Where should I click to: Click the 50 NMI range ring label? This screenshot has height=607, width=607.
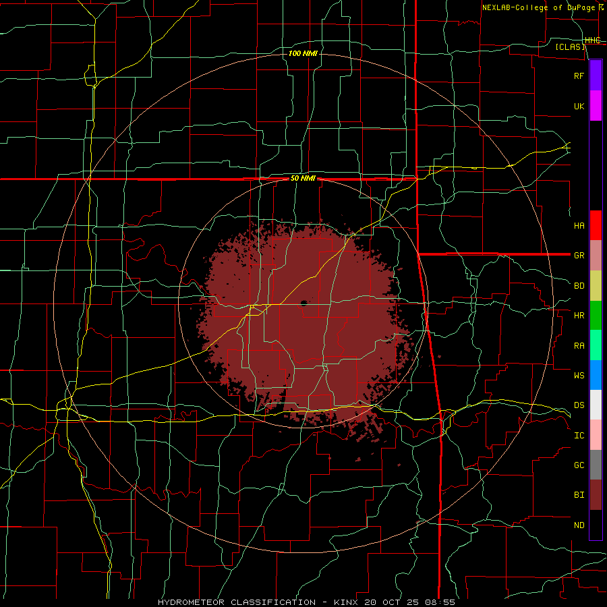point(303,178)
